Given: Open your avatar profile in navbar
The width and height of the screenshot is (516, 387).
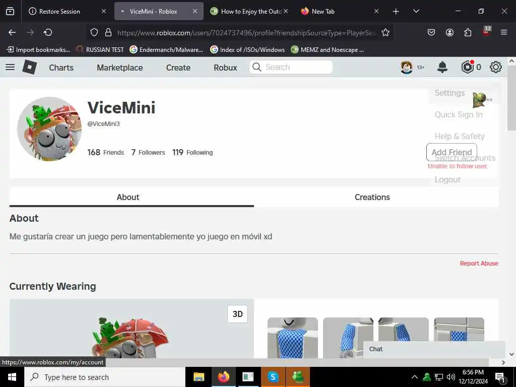Looking at the screenshot, I should tap(407, 67).
